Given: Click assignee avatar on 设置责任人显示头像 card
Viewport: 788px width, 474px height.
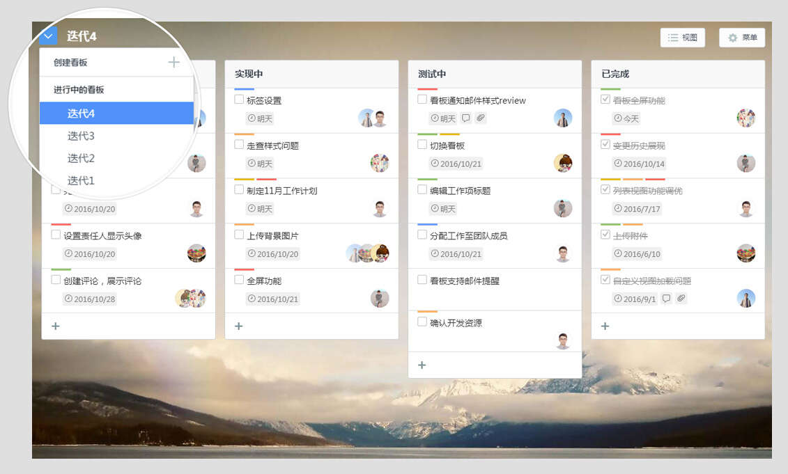Looking at the screenshot, I should click(196, 253).
